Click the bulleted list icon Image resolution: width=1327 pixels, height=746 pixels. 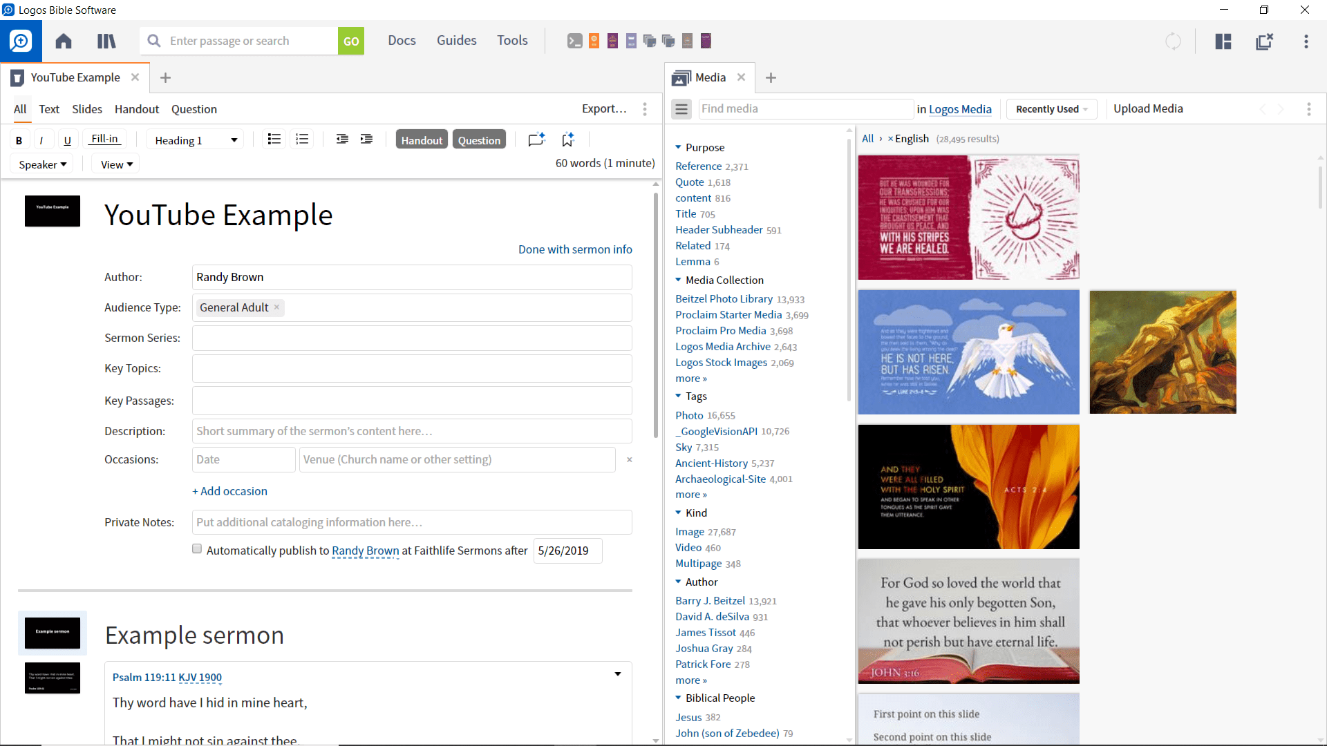274,140
